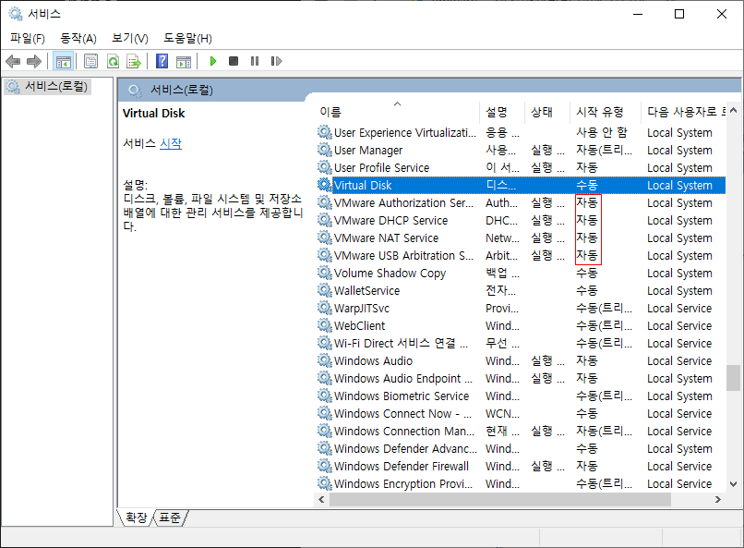Stop the service with the square icon
The width and height of the screenshot is (744, 548).
click(x=234, y=61)
